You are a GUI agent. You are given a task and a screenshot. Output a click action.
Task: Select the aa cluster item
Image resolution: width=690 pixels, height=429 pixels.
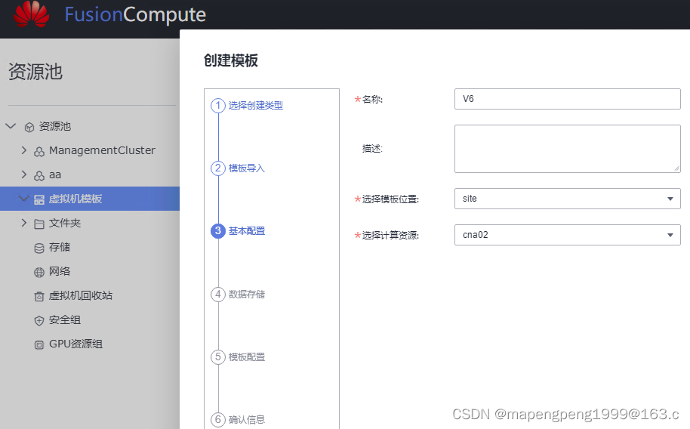click(55, 175)
